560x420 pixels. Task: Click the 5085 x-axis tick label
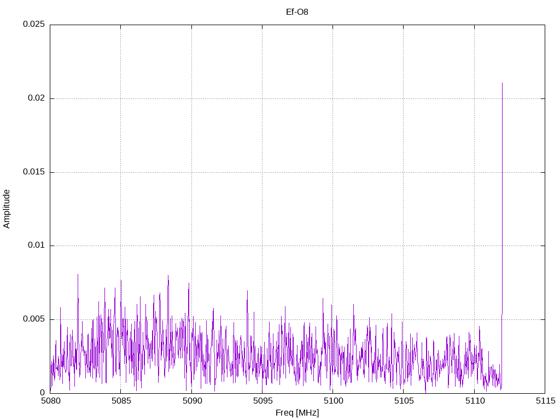coord(121,401)
